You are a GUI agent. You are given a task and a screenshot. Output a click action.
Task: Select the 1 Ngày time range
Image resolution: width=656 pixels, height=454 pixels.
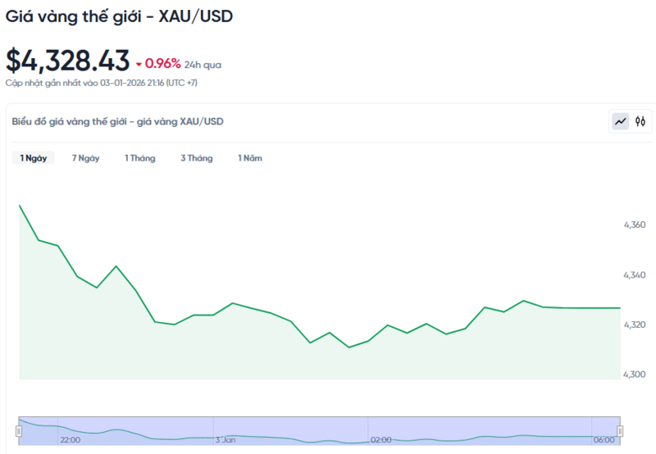tap(34, 158)
